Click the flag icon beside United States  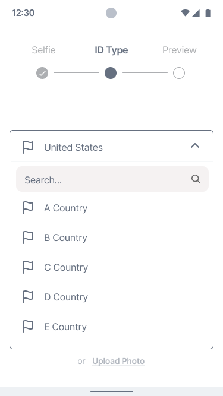point(28,147)
